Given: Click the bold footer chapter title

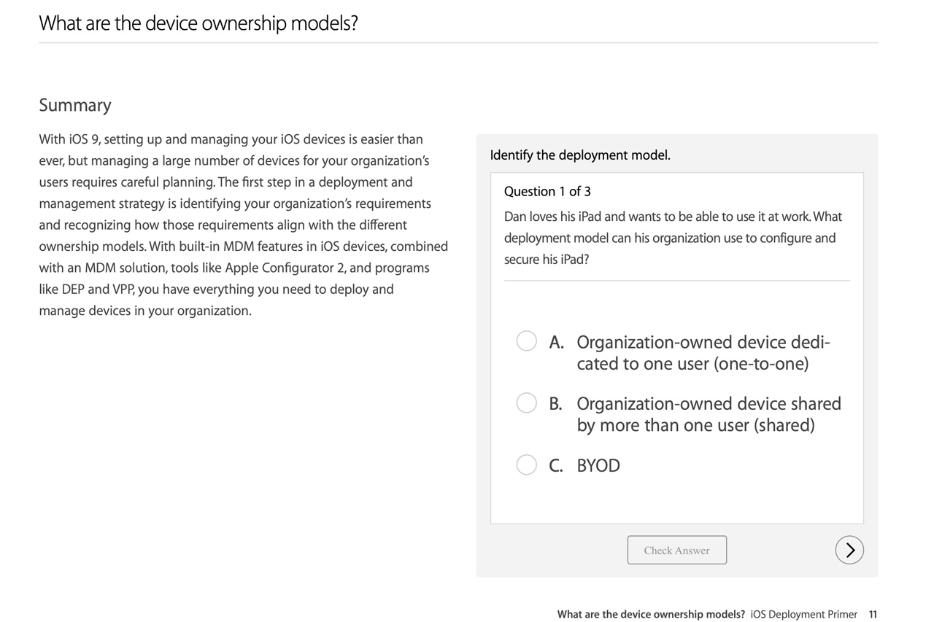Looking at the screenshot, I should [x=651, y=614].
